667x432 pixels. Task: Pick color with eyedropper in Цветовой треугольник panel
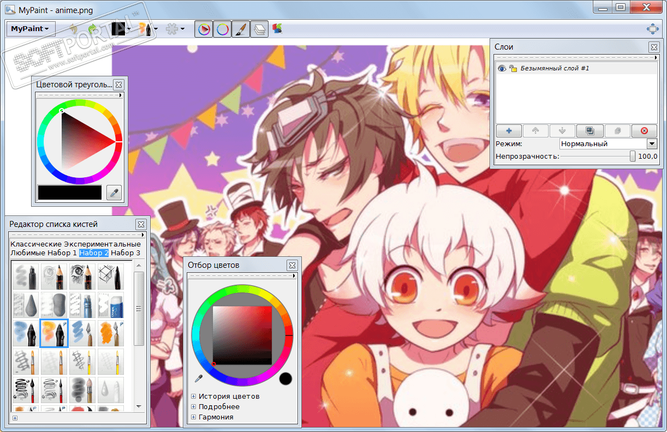(114, 193)
